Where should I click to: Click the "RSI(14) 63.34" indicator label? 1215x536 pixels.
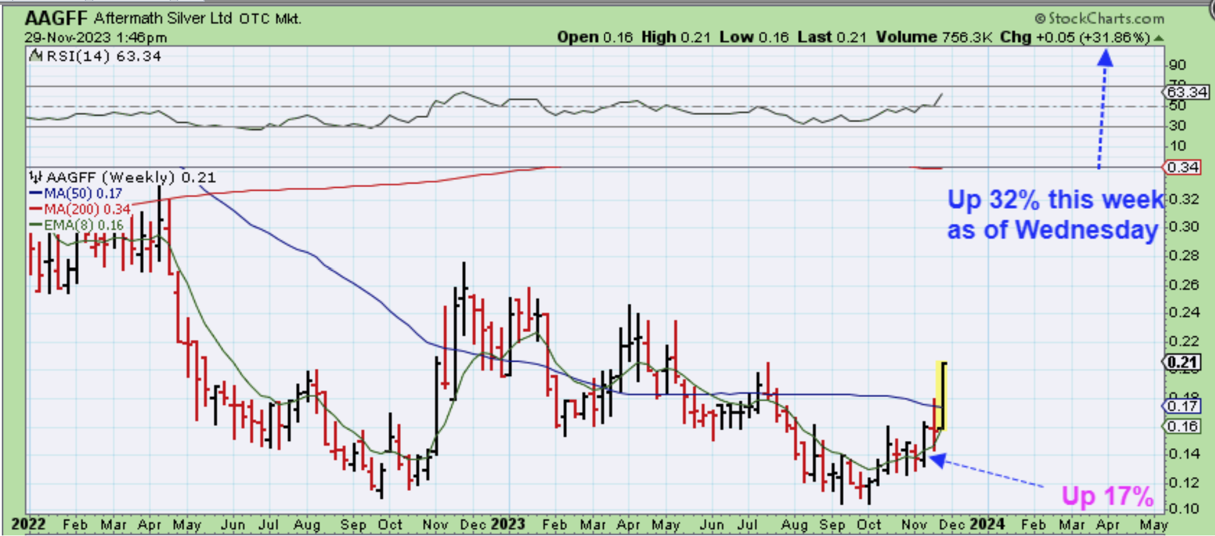[x=104, y=57]
